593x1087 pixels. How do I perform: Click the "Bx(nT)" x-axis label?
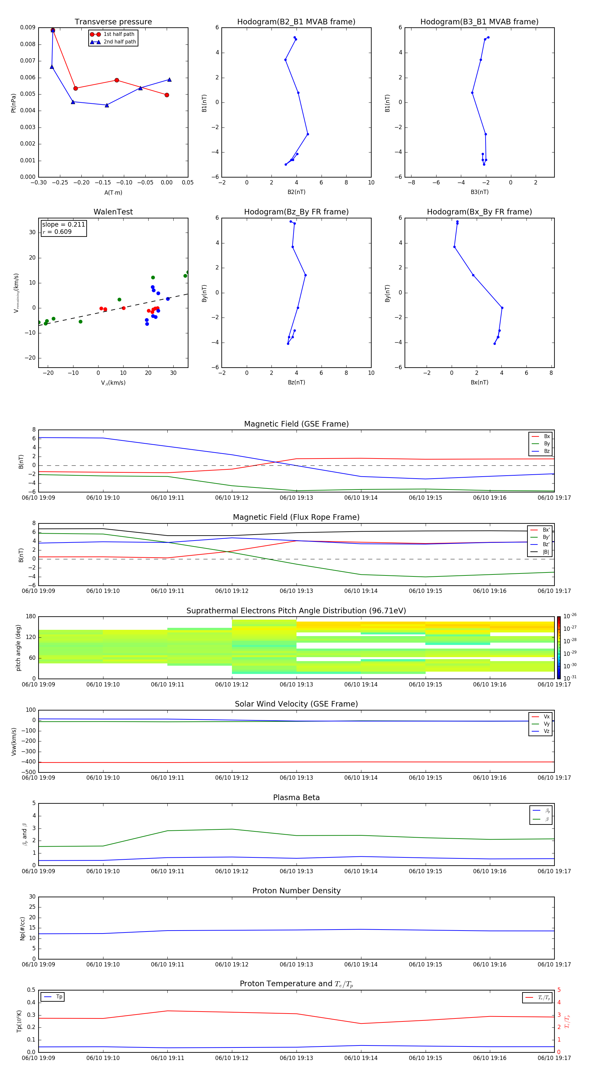pos(479,382)
